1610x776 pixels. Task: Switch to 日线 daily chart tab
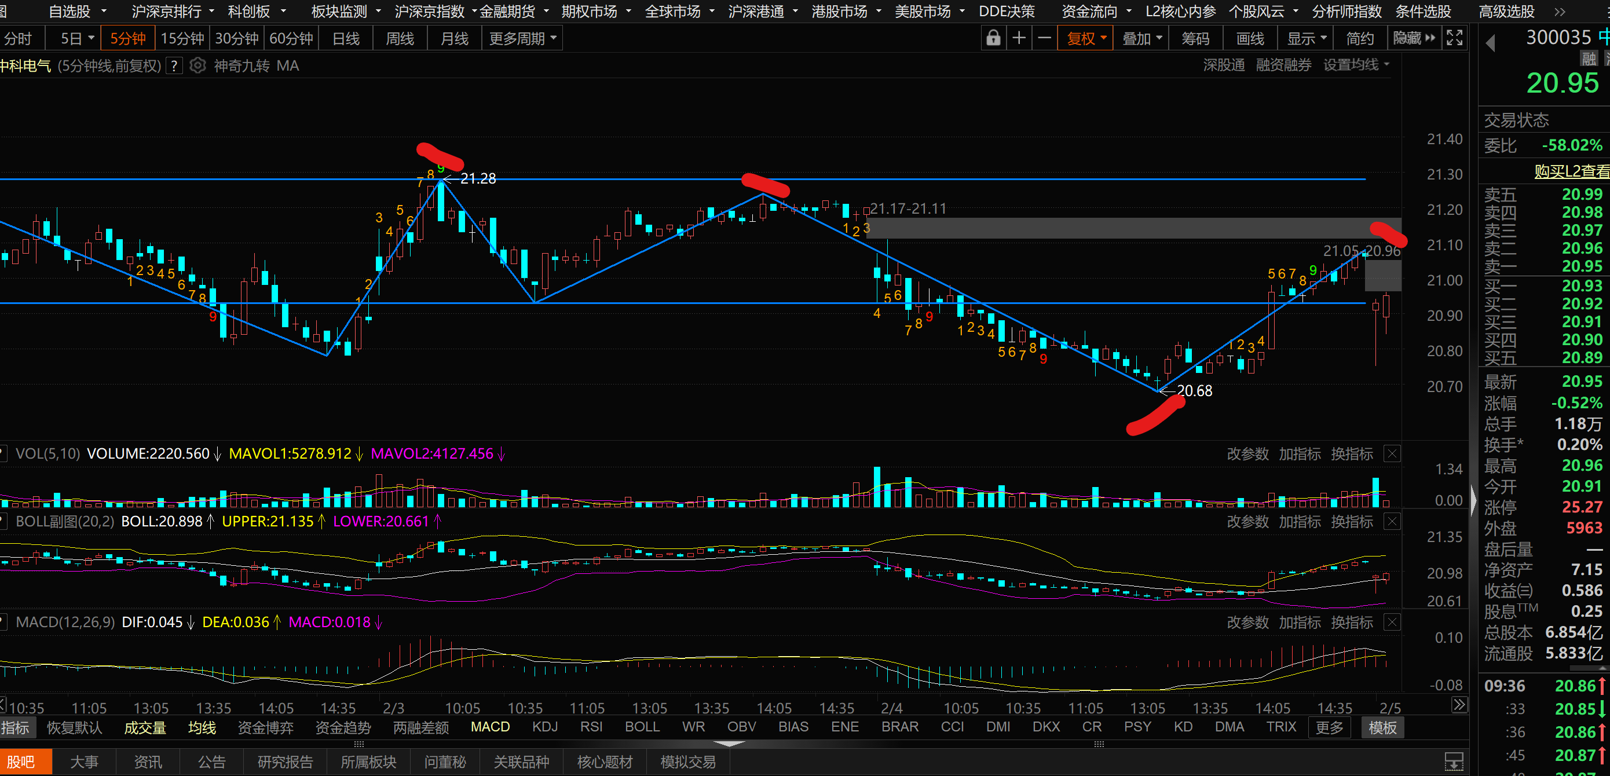(x=346, y=39)
